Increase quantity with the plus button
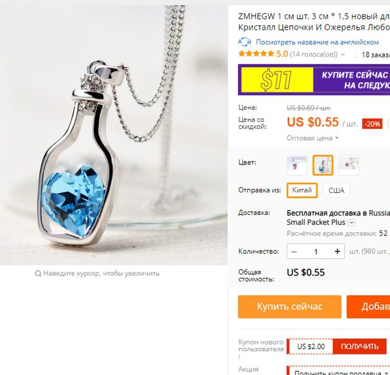The width and height of the screenshot is (390, 375). (x=337, y=252)
